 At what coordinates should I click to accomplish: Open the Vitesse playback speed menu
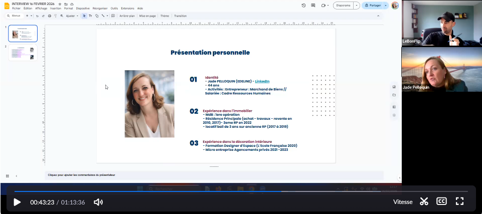coord(403,202)
